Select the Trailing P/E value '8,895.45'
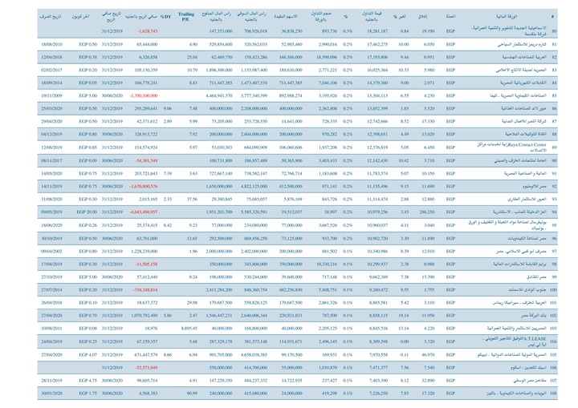 [x=189, y=329]
